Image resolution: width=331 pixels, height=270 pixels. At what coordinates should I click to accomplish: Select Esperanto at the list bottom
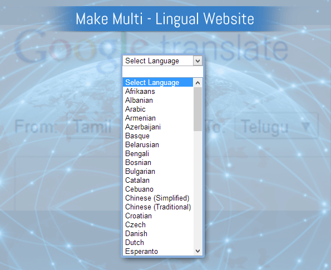(x=158, y=251)
